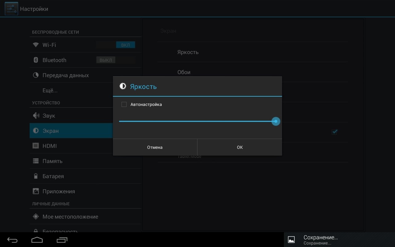
Task: Click the location icon in sidebar
Action: 36,216
